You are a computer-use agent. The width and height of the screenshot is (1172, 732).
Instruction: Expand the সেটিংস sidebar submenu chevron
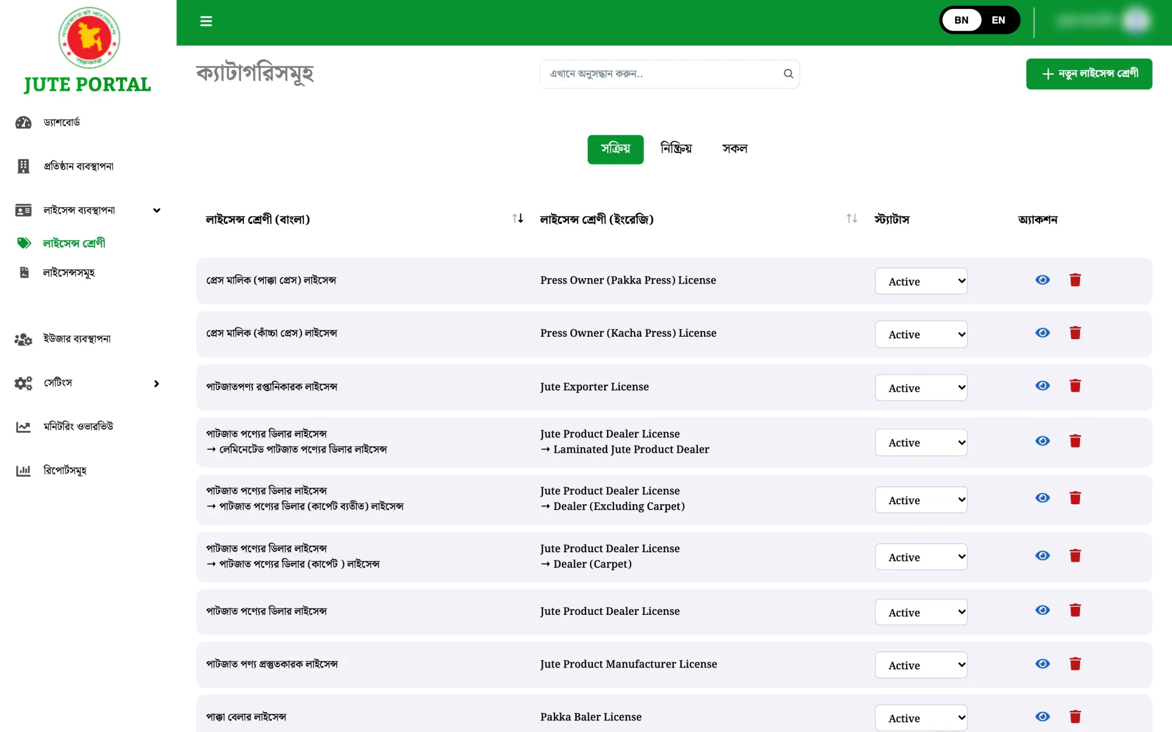[x=156, y=384]
